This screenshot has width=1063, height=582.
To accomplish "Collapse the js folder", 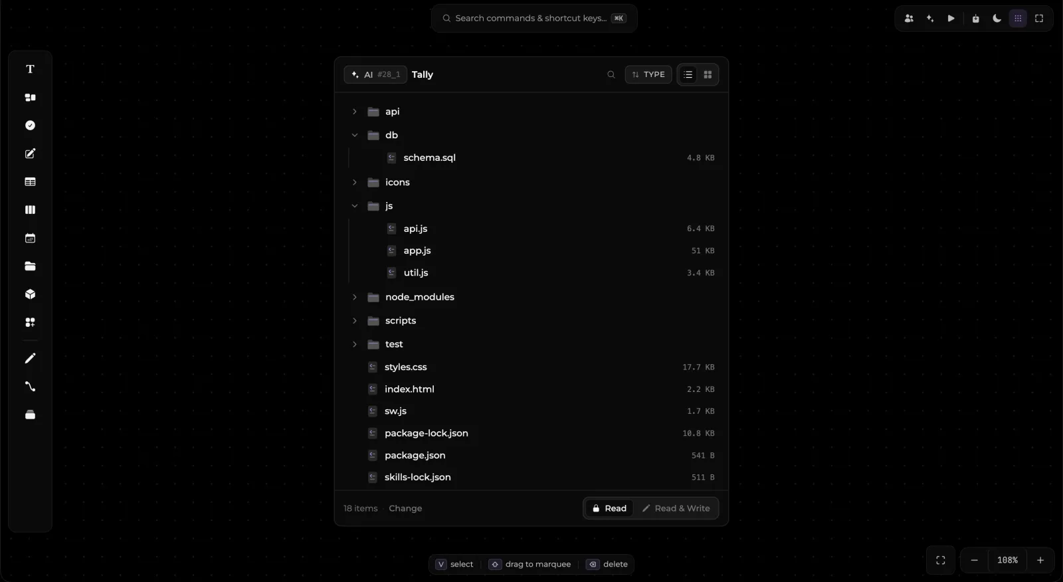I will [x=355, y=206].
